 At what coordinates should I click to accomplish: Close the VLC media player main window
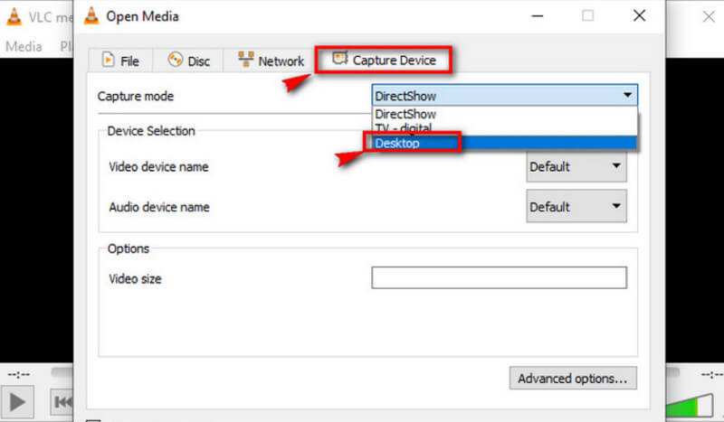pyautogui.click(x=709, y=17)
